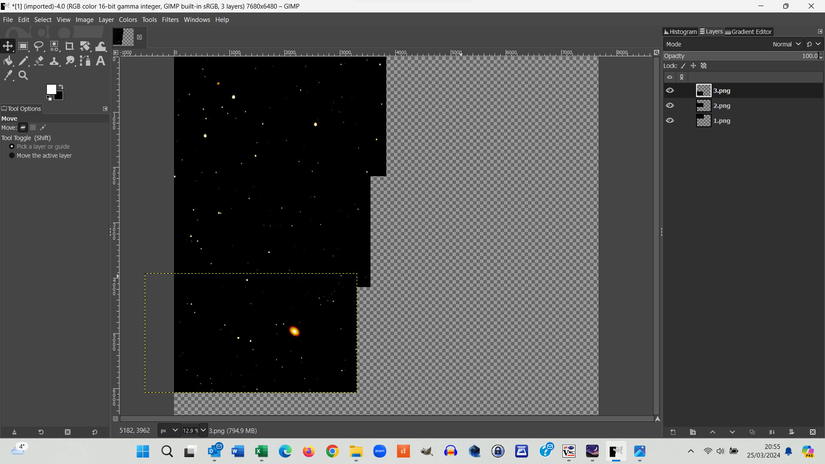Image resolution: width=825 pixels, height=464 pixels.
Task: Duplicate the selected layer
Action: [x=752, y=432]
